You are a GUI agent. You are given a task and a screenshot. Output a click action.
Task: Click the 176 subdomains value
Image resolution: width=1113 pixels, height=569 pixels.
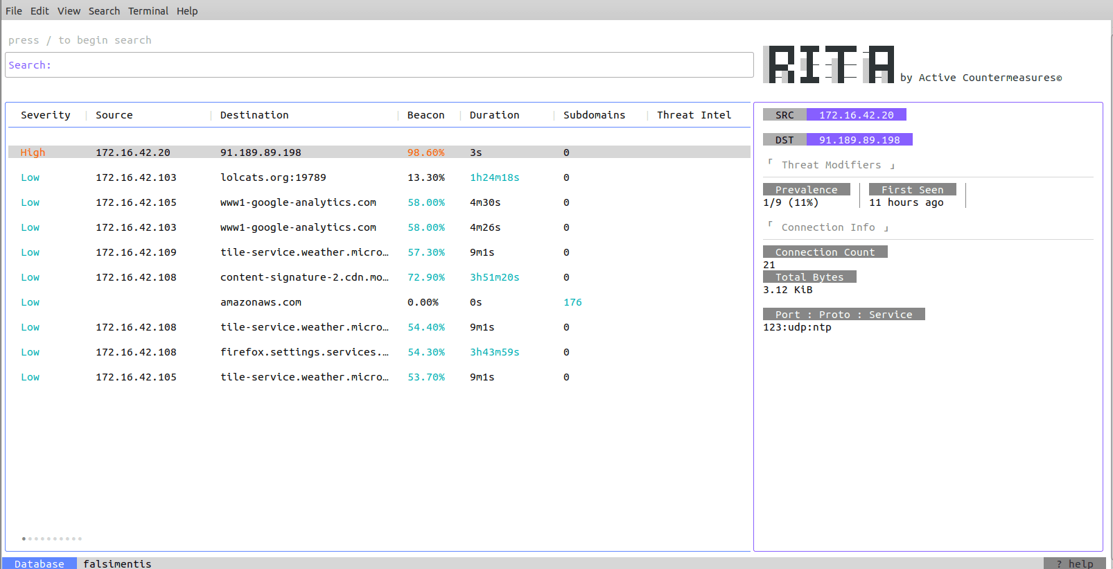click(572, 302)
